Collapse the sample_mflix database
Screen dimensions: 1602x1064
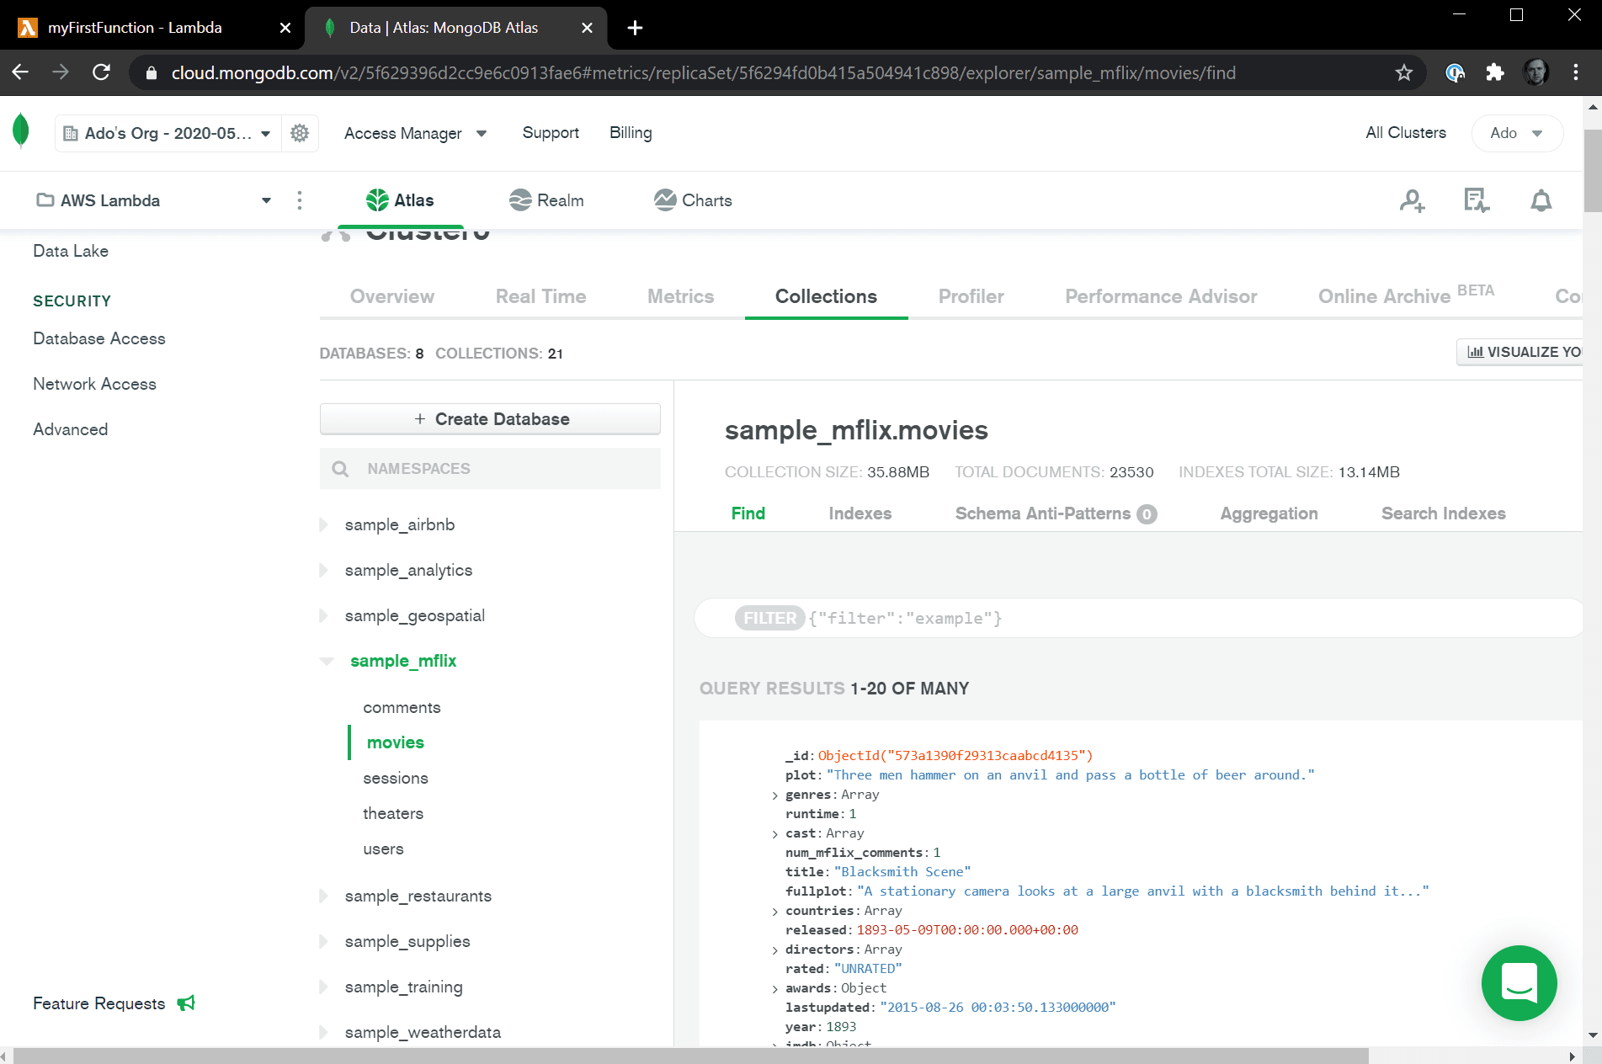coord(327,662)
